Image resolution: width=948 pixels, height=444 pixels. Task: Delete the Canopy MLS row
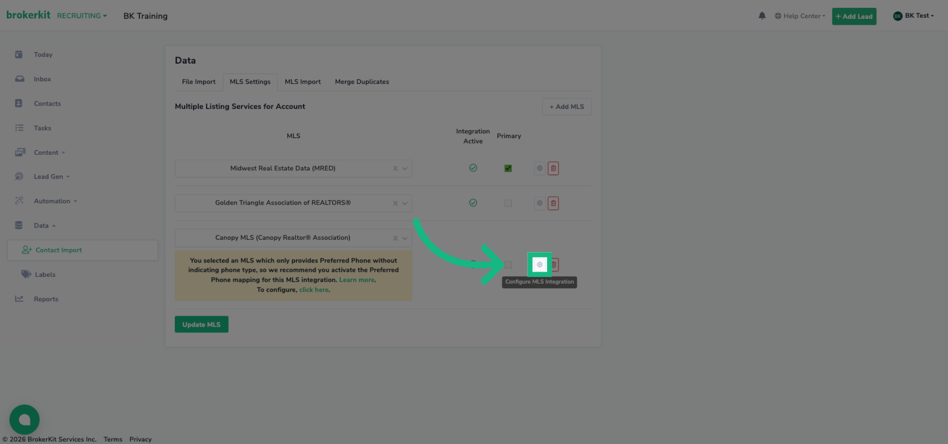[x=554, y=265]
